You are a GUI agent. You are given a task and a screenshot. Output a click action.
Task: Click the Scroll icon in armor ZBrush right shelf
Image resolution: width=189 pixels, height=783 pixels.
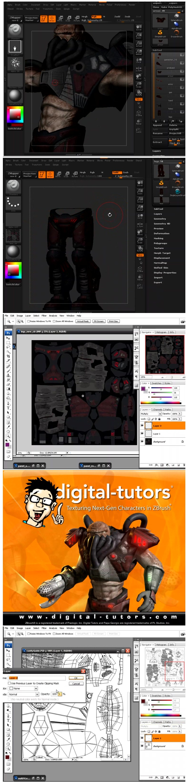pos(139,28)
